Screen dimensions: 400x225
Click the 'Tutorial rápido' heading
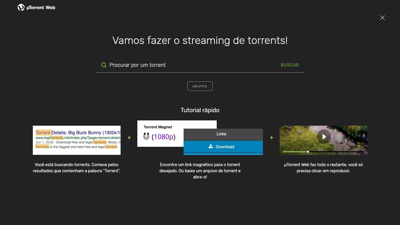200,110
